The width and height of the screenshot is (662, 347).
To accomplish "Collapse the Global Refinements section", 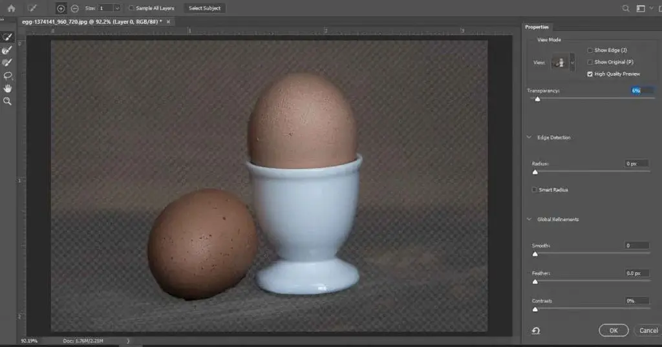I will (529, 220).
